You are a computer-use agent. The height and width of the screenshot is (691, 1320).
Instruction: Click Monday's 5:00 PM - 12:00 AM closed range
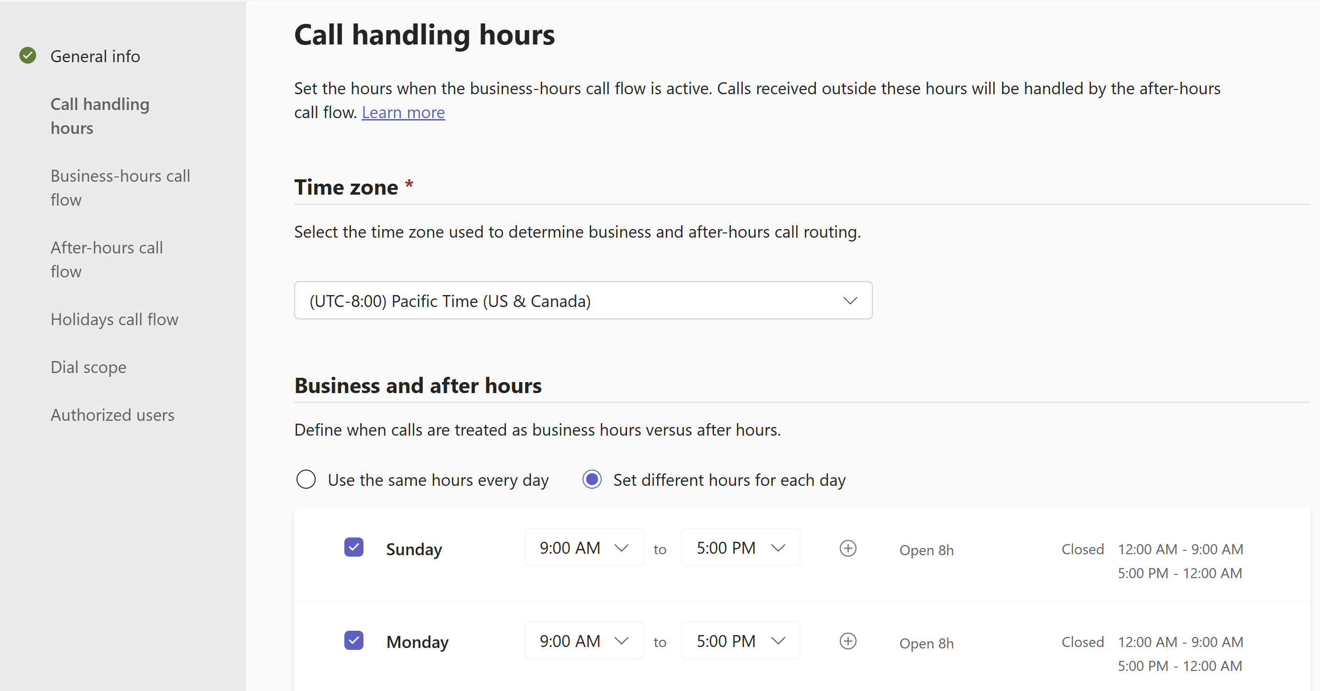point(1180,666)
